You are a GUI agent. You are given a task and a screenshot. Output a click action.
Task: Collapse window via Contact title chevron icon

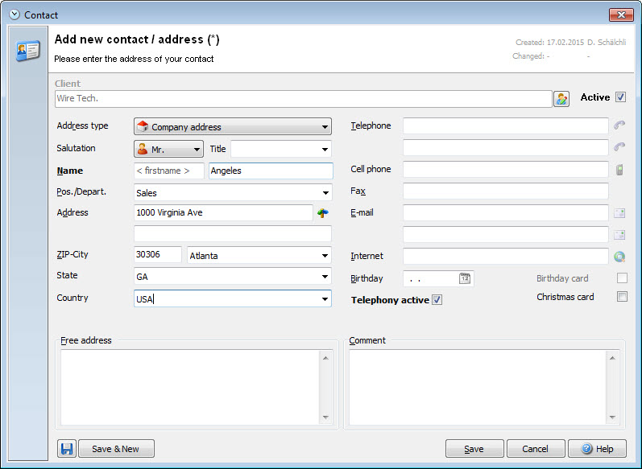pyautogui.click(x=14, y=14)
